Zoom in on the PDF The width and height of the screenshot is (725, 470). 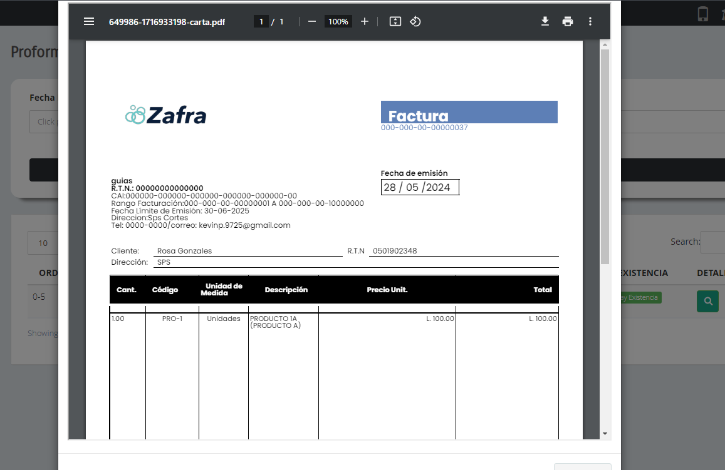coord(364,22)
